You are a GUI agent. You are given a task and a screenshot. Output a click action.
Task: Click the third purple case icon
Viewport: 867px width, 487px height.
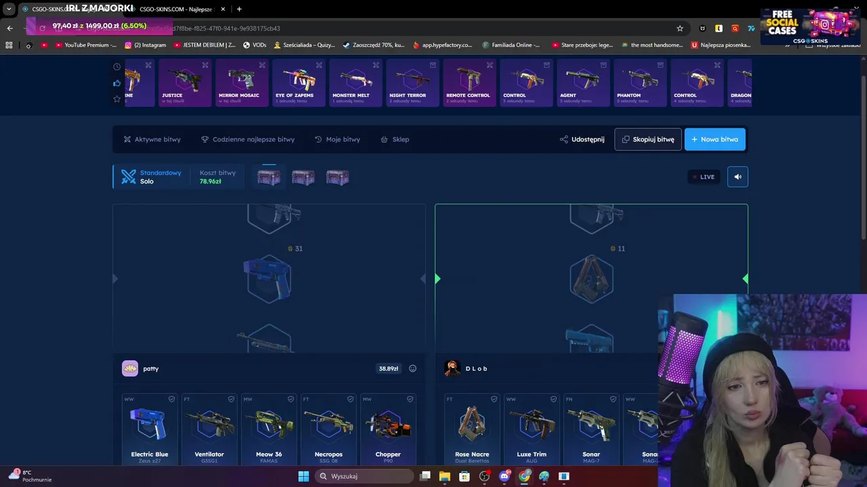[337, 177]
